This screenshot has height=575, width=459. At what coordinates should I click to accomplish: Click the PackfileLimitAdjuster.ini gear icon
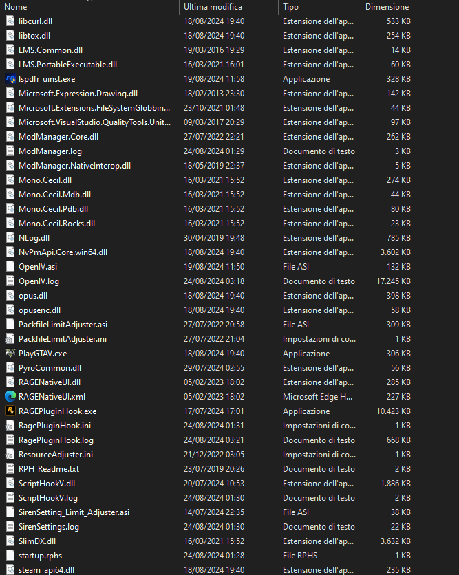(x=10, y=339)
